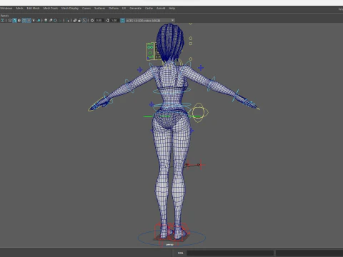Toggle the View Transform color management icon
This screenshot has width=343, height=257.
click(122, 21)
